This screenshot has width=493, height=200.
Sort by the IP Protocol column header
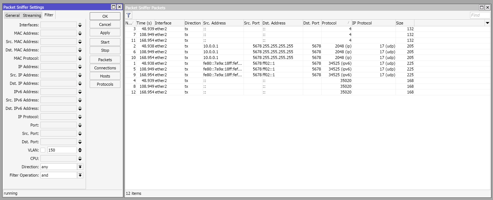(374, 23)
